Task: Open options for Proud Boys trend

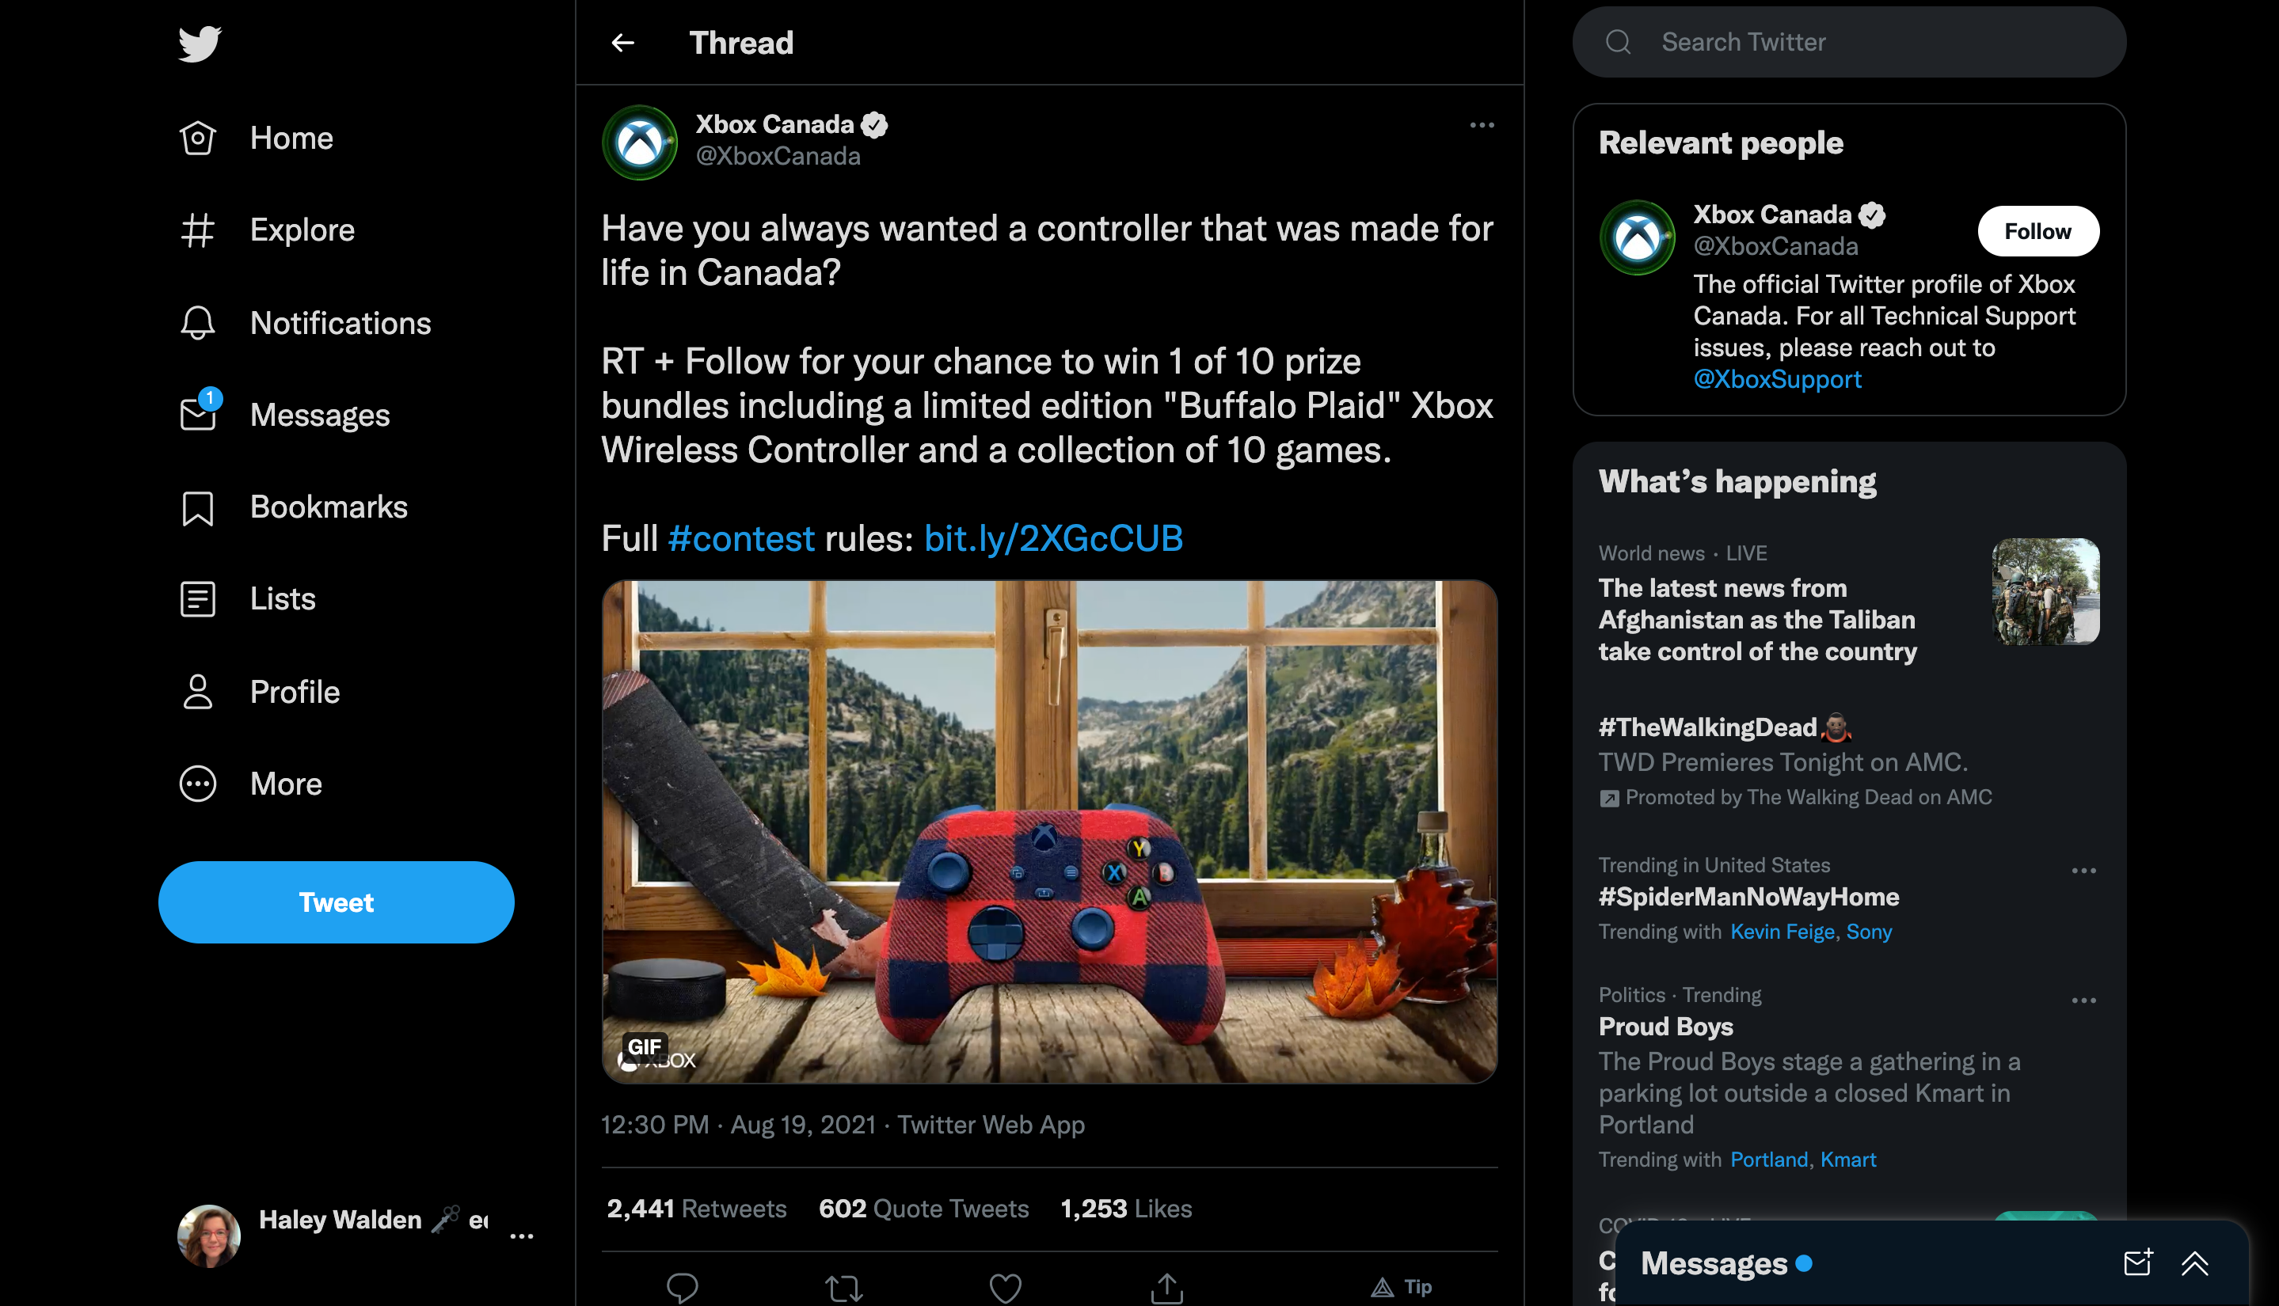Action: (x=2083, y=1000)
